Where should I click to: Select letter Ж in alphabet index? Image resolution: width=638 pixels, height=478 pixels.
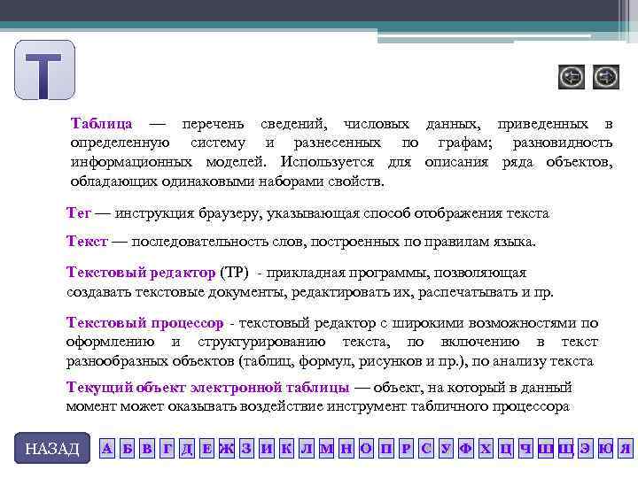point(227,448)
